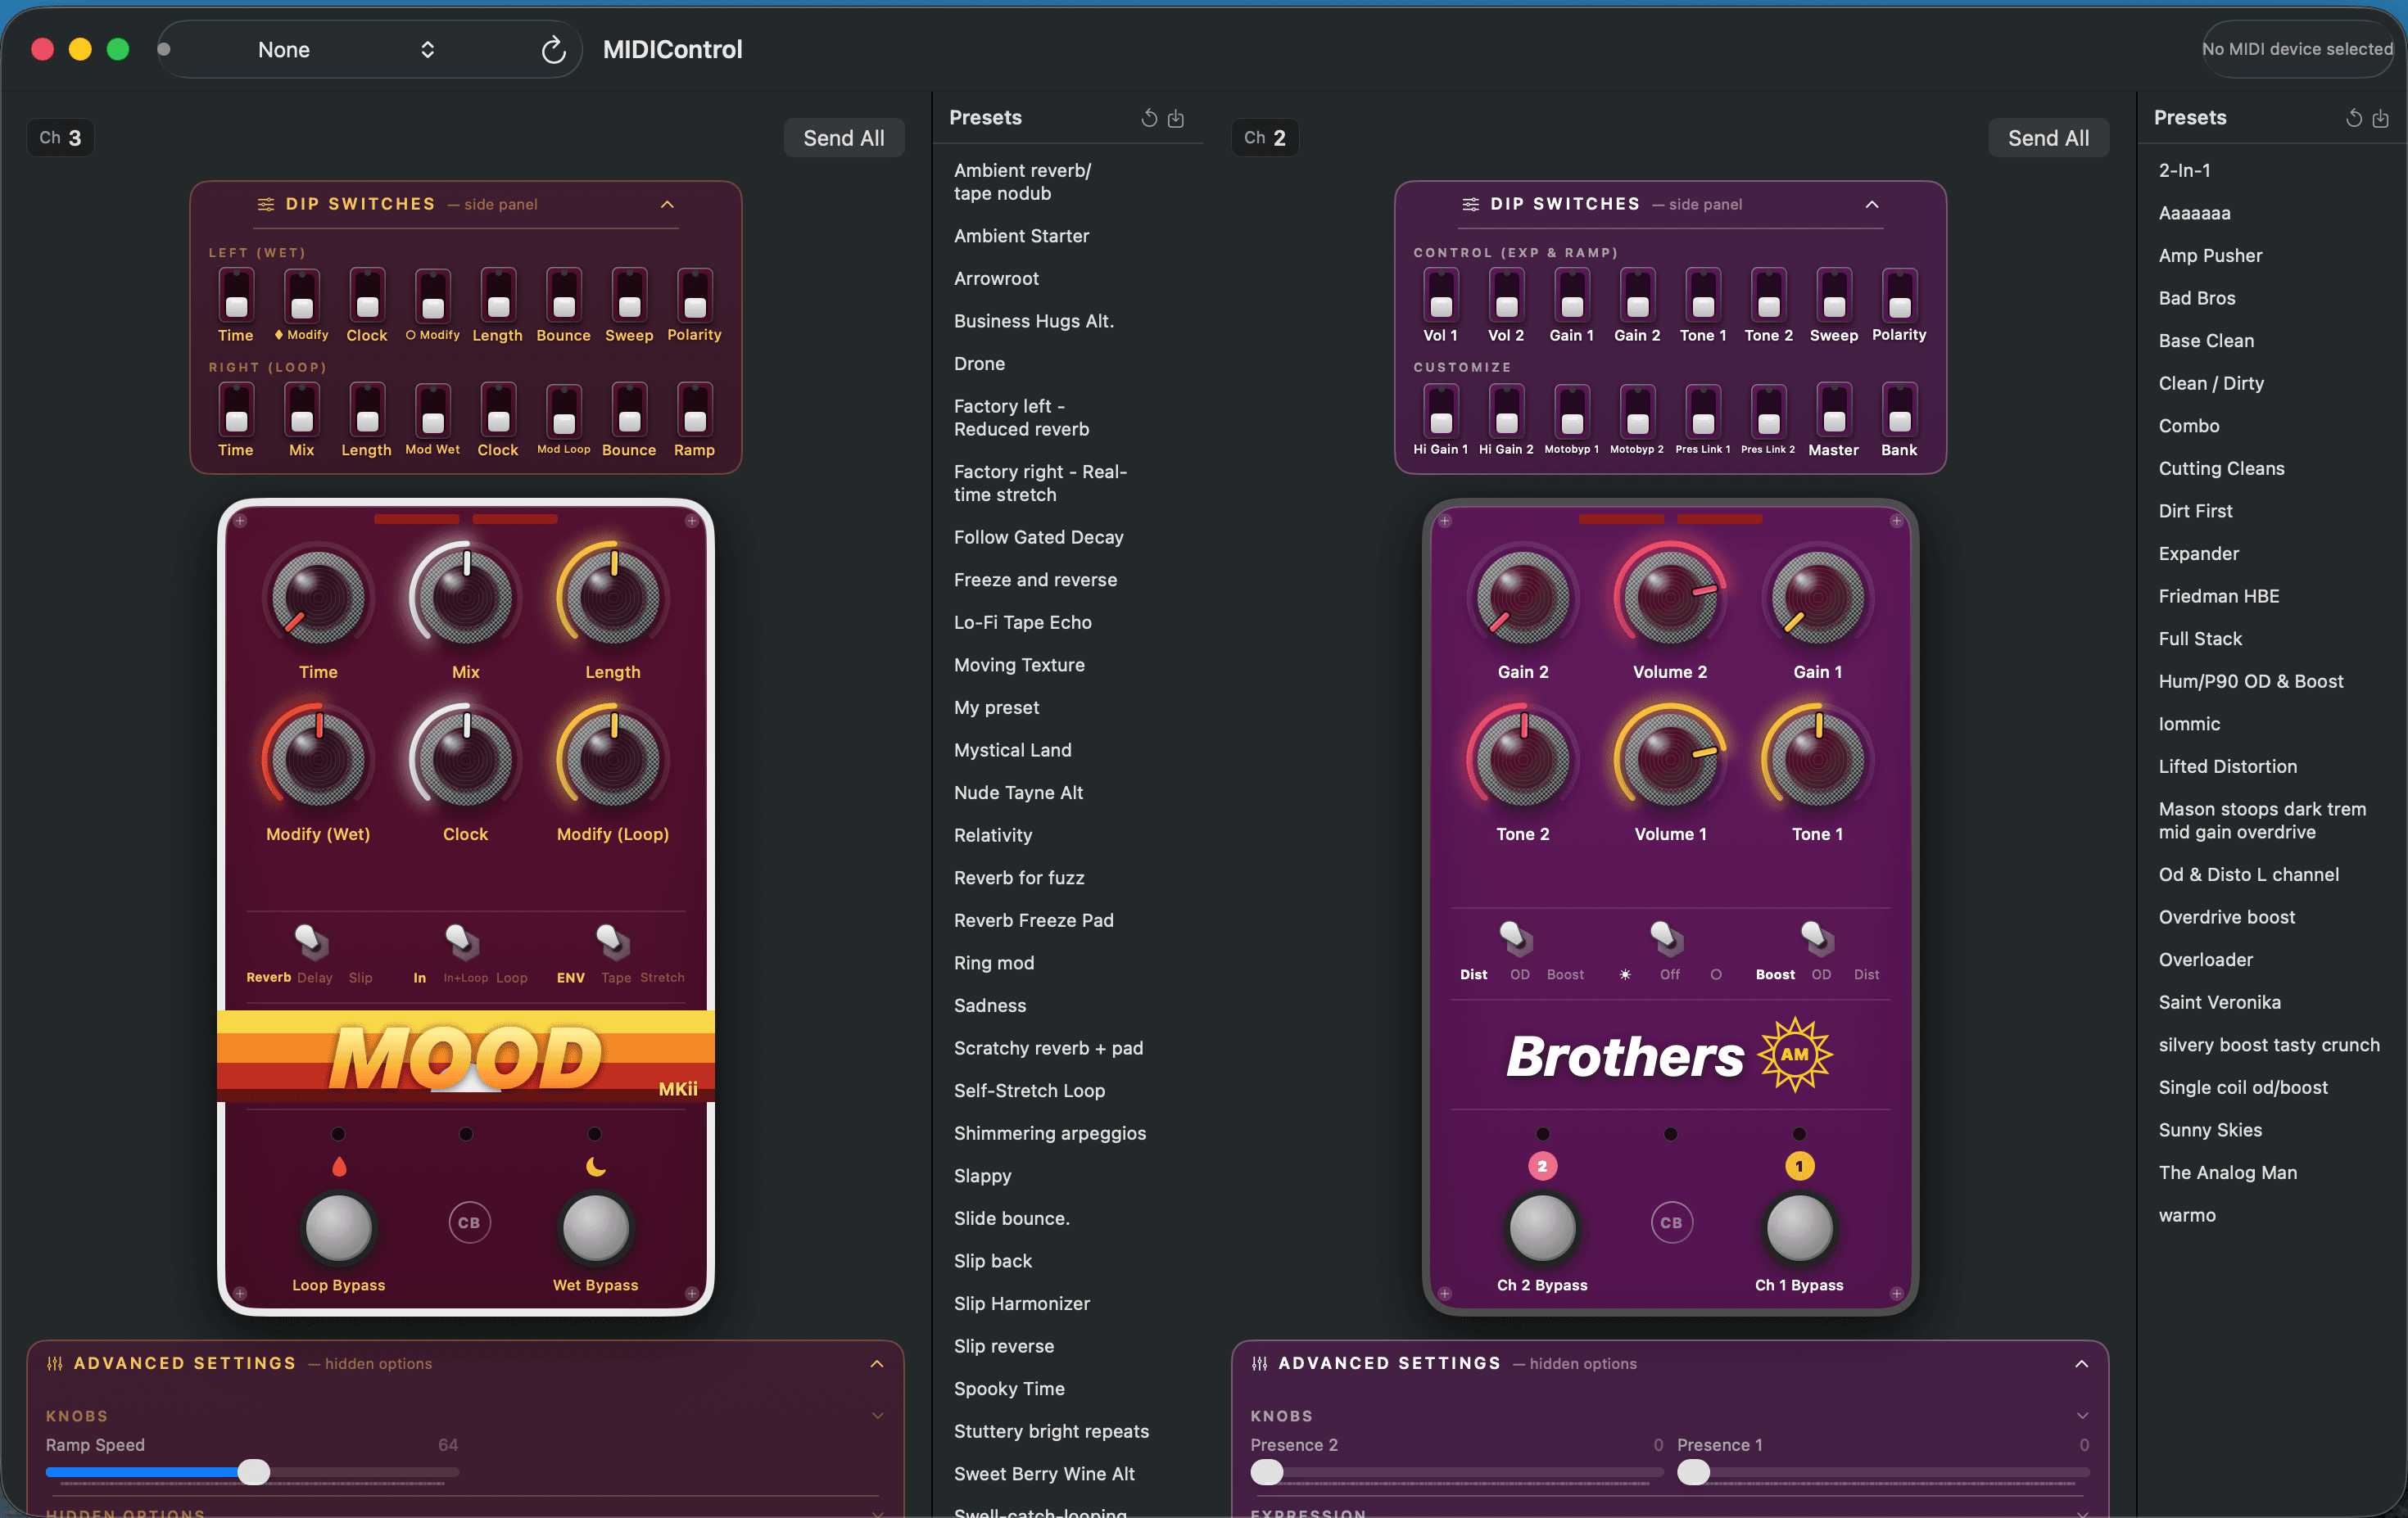This screenshot has width=2408, height=1518.
Task: Collapse the left DIP SWITCHES side panel
Action: coord(667,204)
